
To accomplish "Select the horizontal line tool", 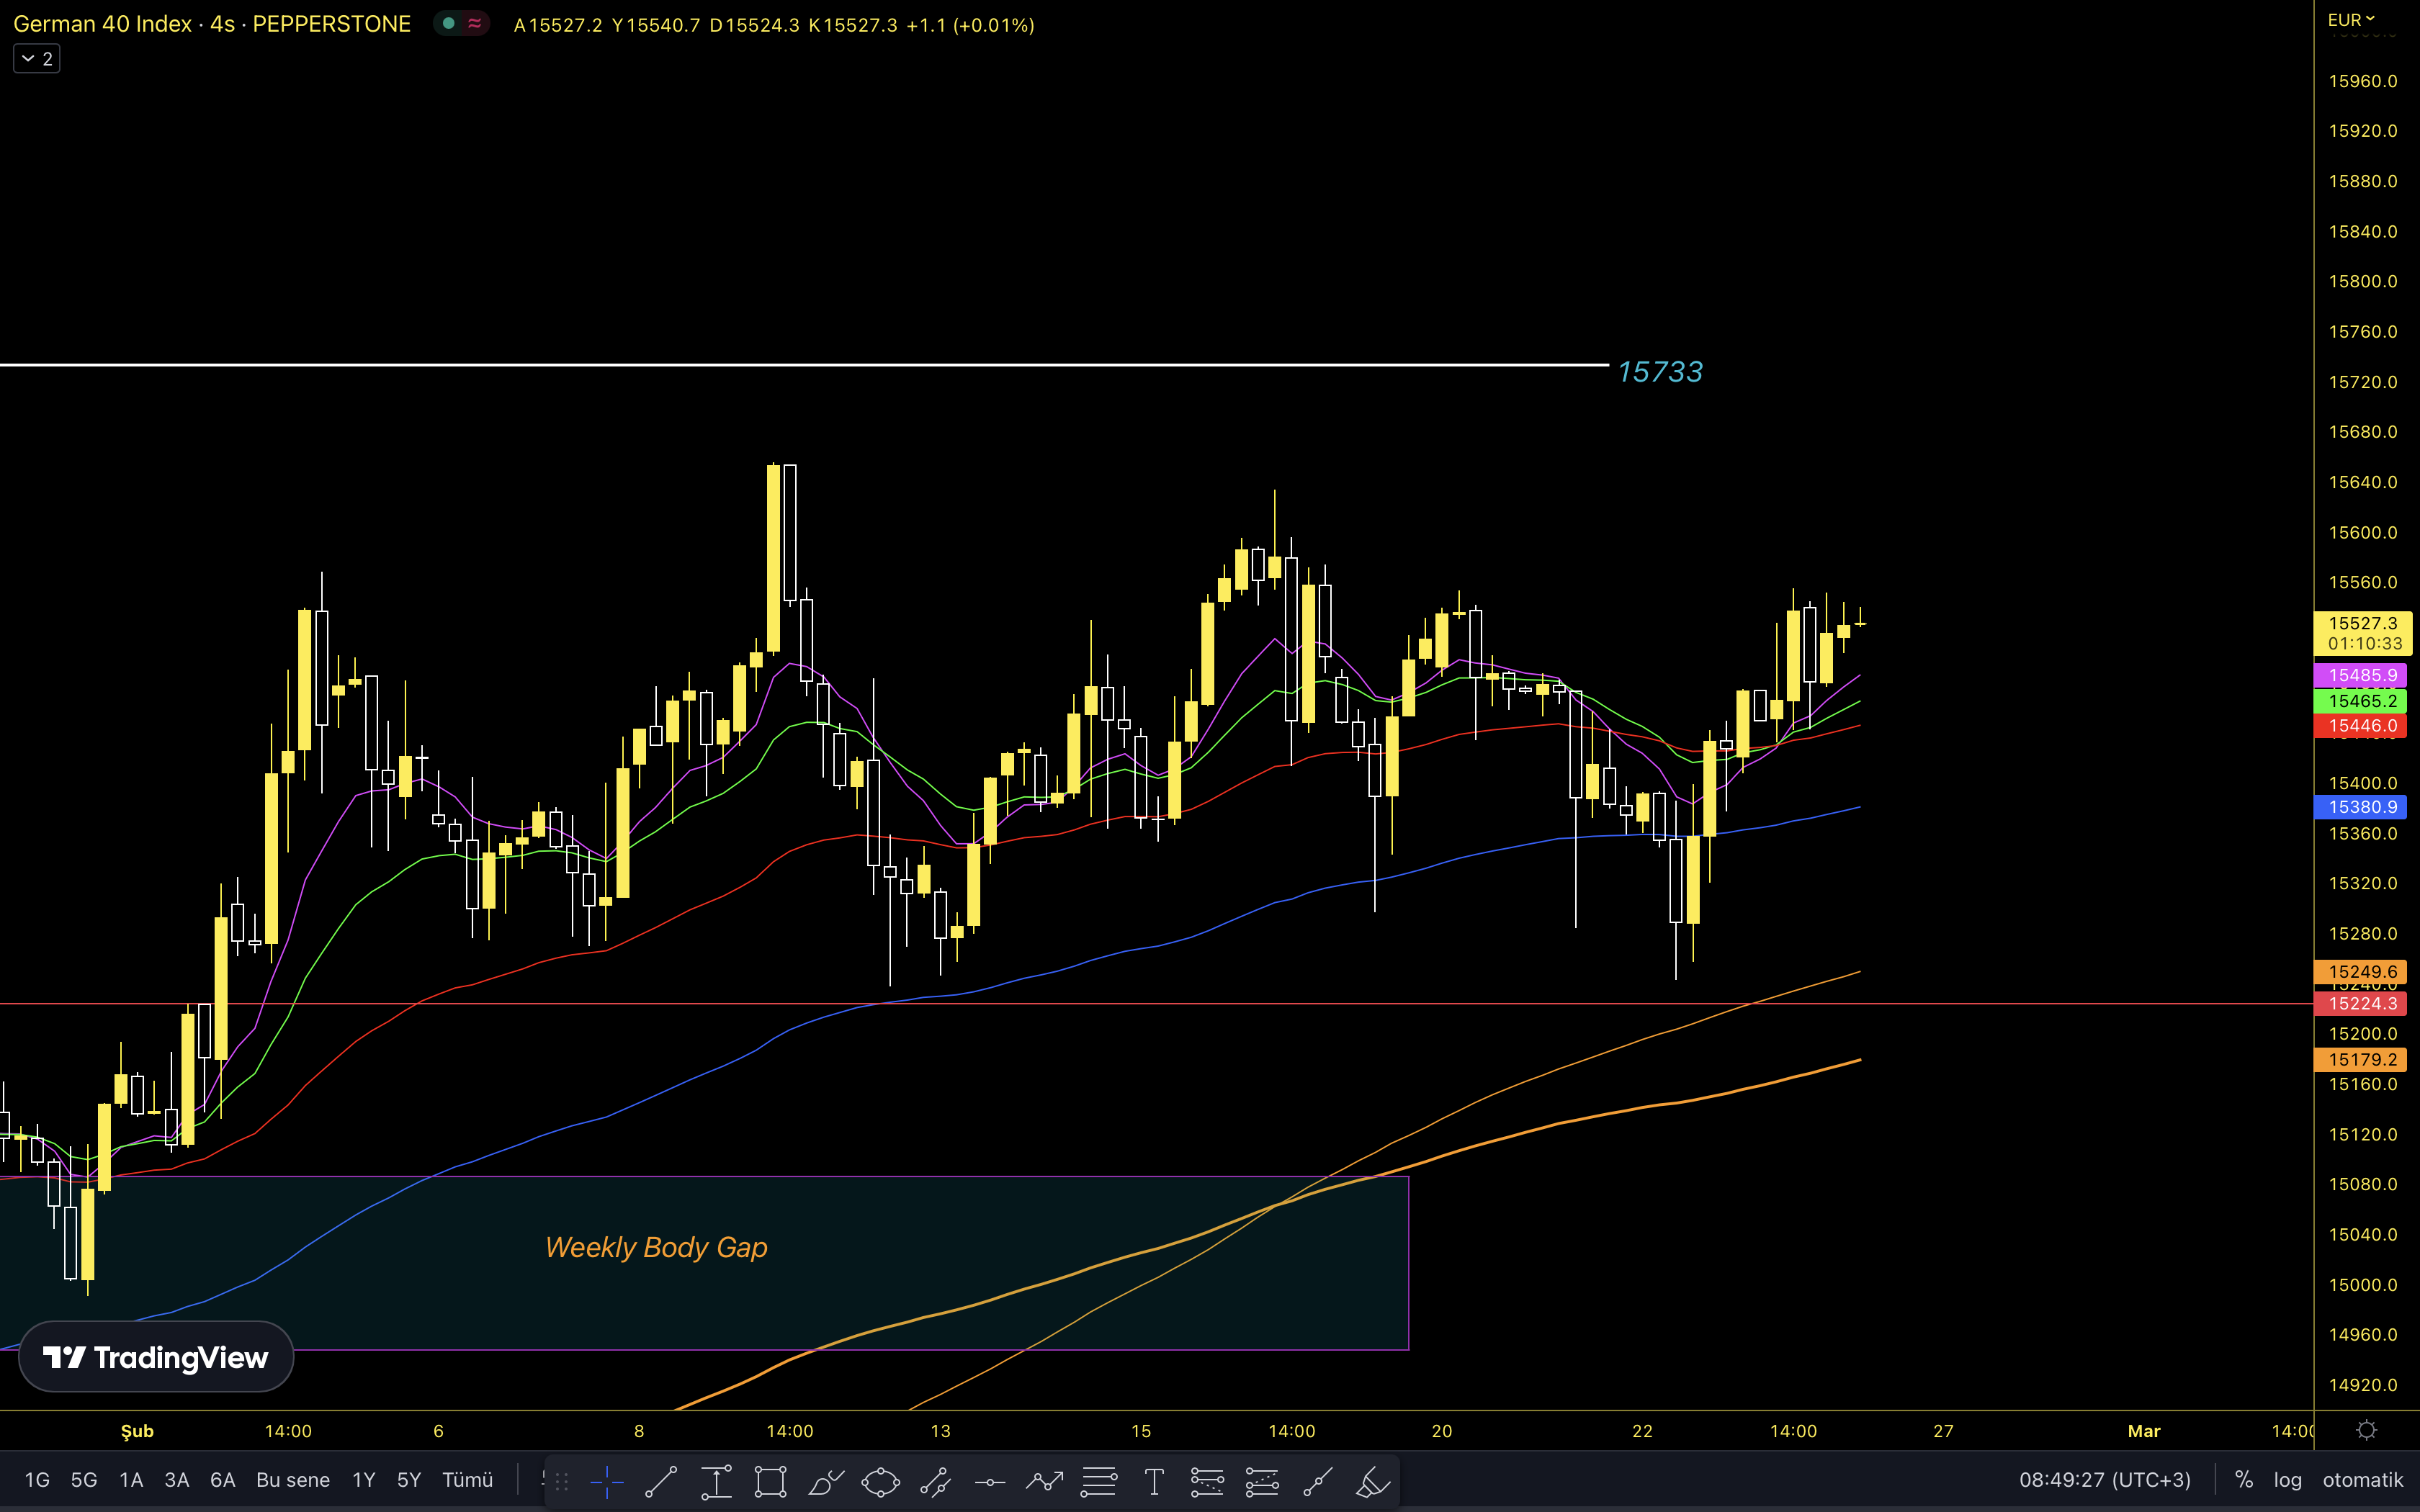I will 990,1481.
